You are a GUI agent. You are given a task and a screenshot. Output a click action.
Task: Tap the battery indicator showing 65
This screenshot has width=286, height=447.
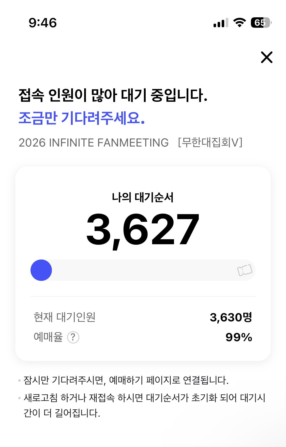[261, 23]
